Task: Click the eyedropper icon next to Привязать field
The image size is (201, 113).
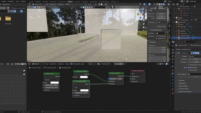Action: pyautogui.click(x=166, y=33)
